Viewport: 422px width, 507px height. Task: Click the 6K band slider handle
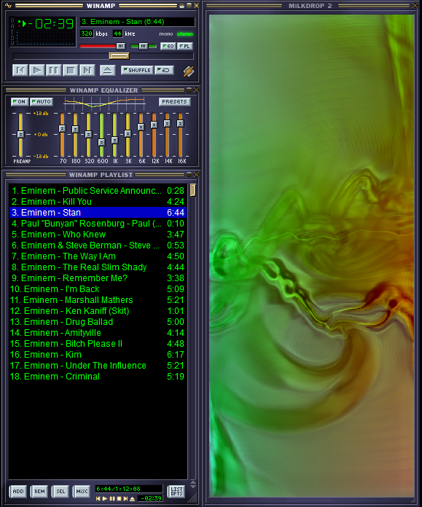[x=141, y=127]
